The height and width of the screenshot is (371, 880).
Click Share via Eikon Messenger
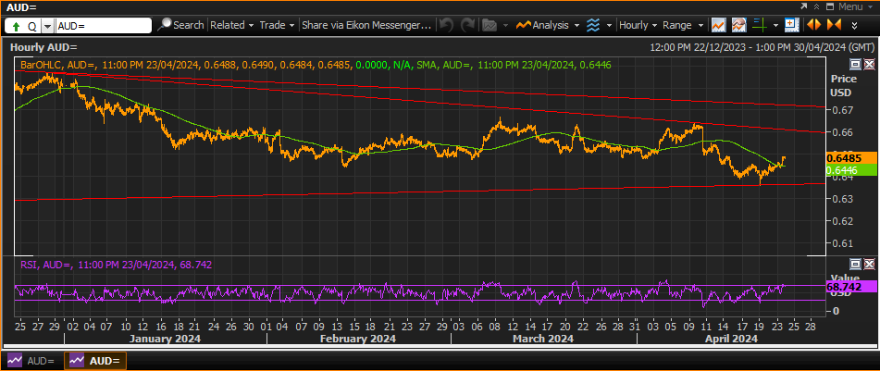pyautogui.click(x=366, y=25)
